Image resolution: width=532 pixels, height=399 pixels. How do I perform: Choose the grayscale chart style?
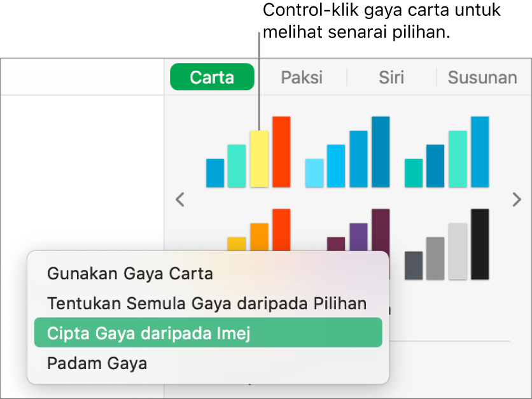[x=447, y=244]
